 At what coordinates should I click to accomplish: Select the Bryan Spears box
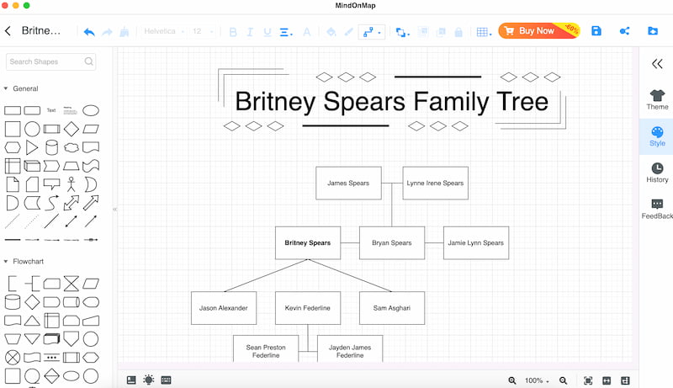coord(392,243)
